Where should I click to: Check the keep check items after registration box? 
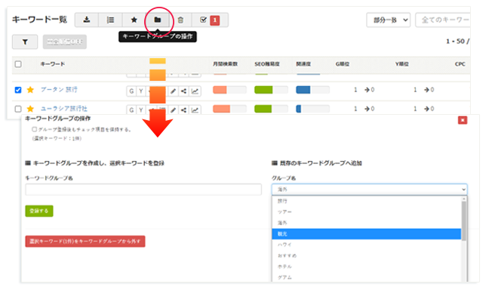click(x=35, y=129)
